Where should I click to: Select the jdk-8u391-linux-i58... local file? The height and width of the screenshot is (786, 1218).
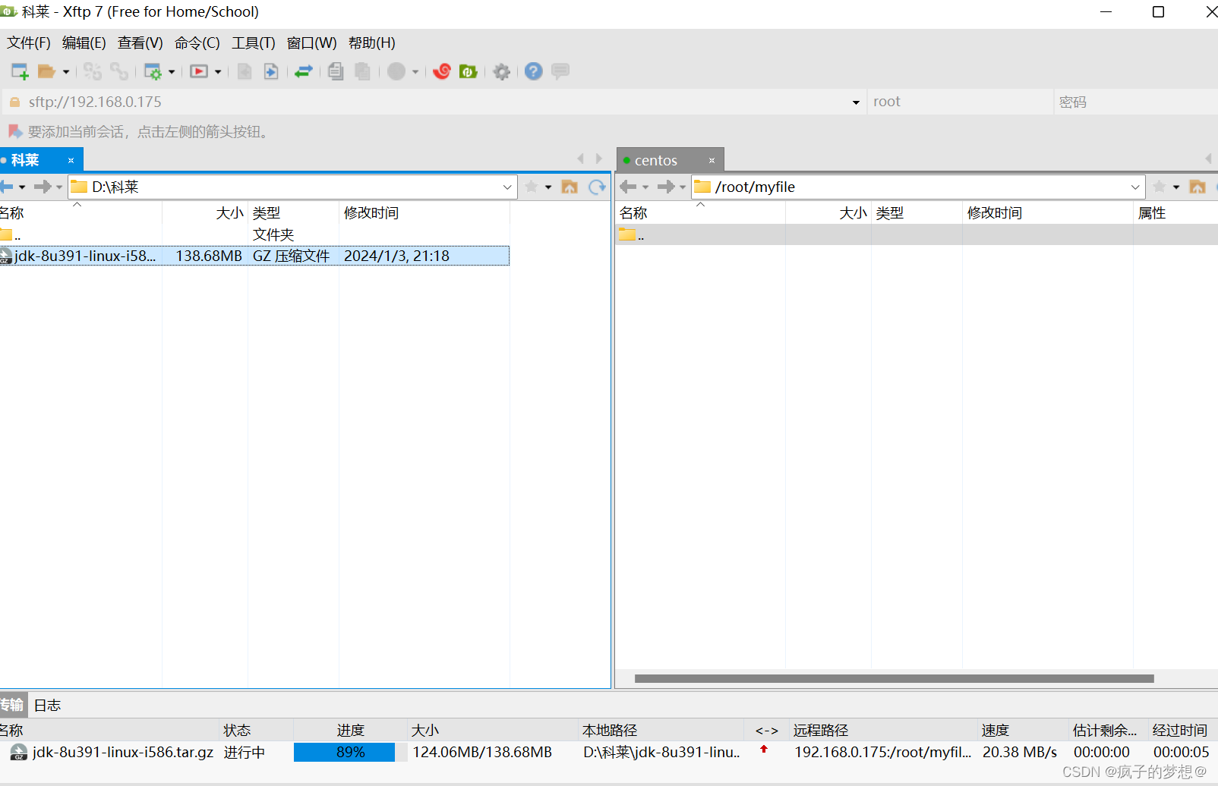[x=254, y=256]
